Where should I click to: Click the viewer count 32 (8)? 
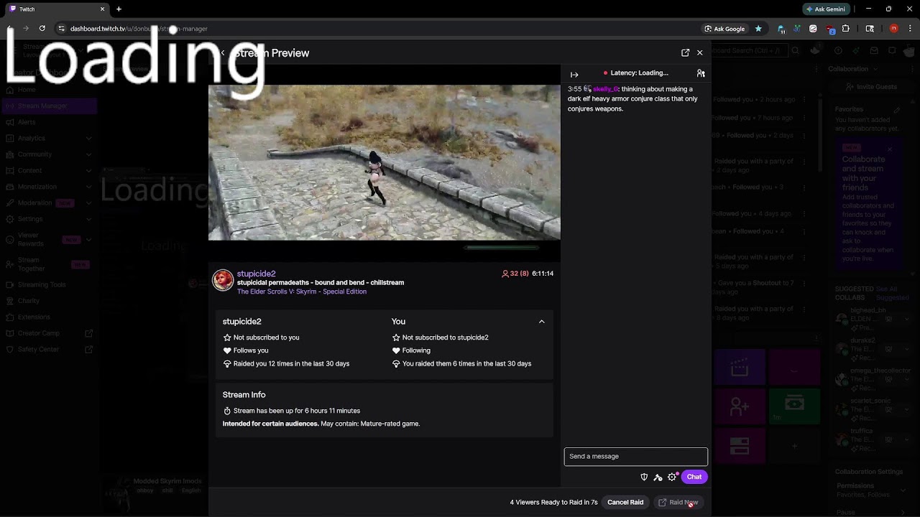(x=515, y=274)
